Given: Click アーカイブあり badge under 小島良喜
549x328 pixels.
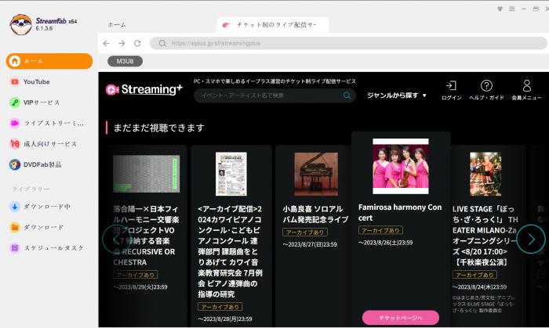Looking at the screenshot, I should 305,232.
